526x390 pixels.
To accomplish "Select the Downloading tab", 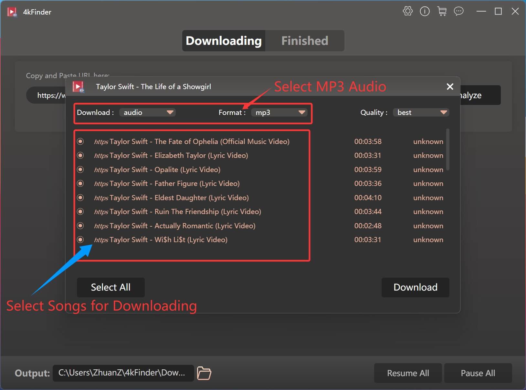I will 223,41.
